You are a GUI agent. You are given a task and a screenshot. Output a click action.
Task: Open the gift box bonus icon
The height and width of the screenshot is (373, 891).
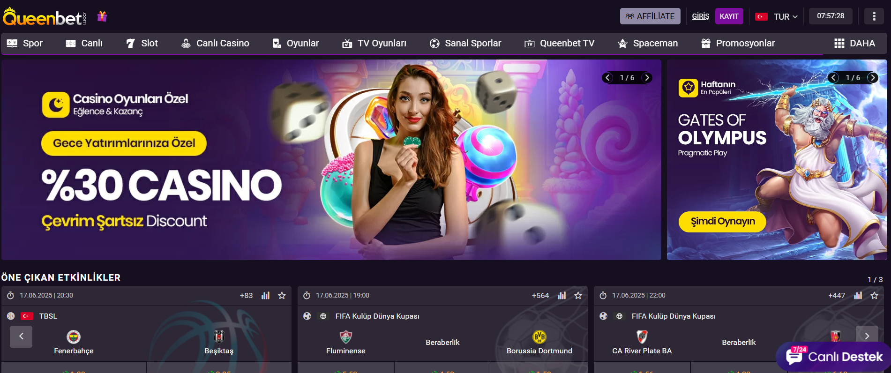pyautogui.click(x=102, y=17)
